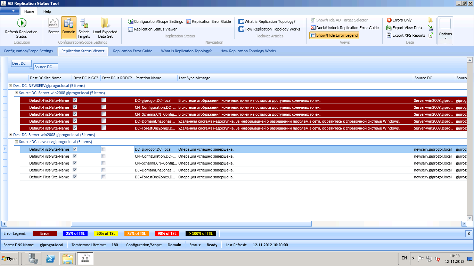Collapse Source DC: Server-win2008.giprogor.local group
This screenshot has width=474, height=266.
click(16, 93)
